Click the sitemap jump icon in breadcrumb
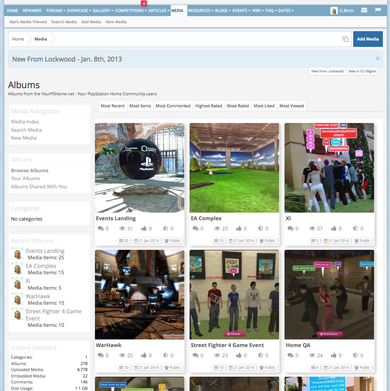This screenshot has width=390, height=391. click(x=346, y=39)
